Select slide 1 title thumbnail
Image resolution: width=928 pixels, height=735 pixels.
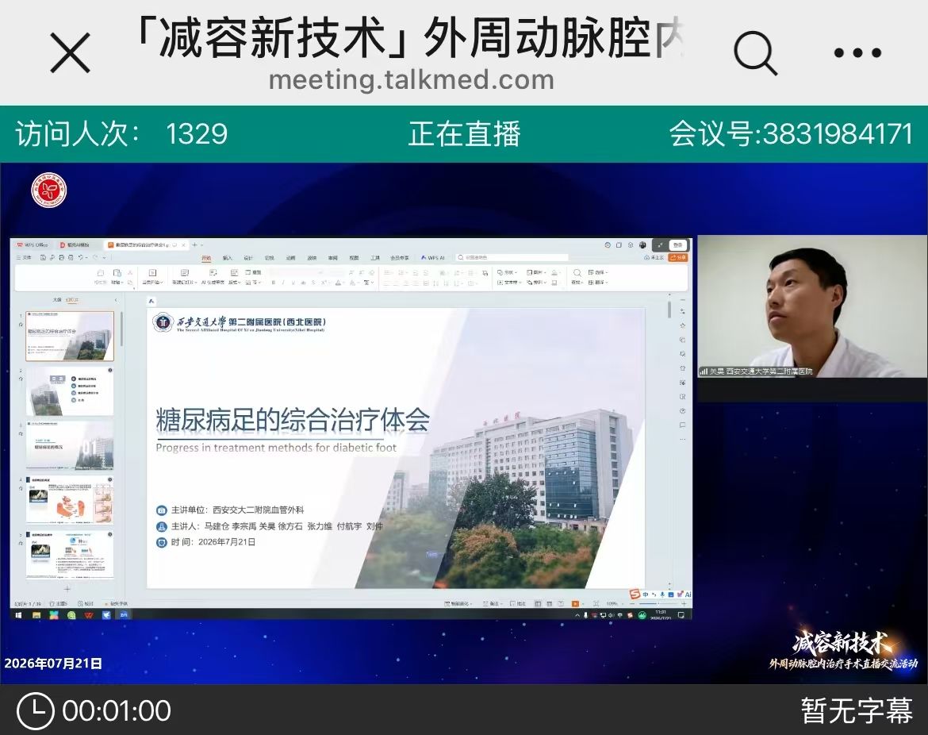coord(70,336)
